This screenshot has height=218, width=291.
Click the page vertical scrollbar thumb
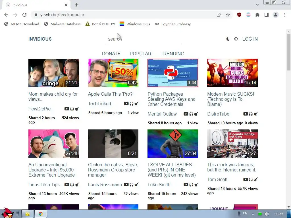coord(288,52)
